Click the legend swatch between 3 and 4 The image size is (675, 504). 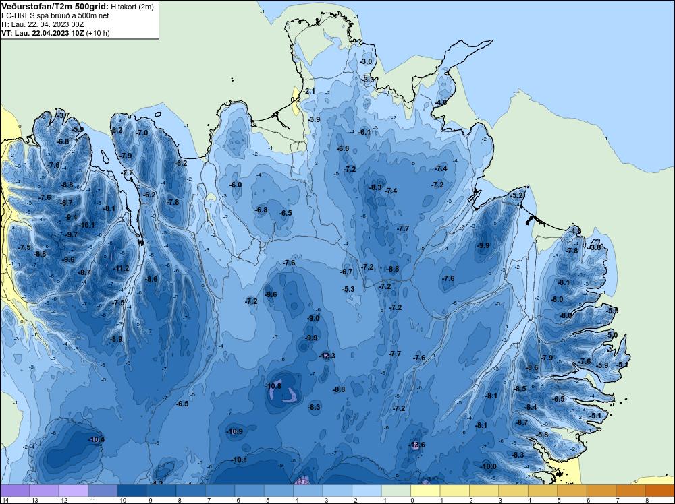pos(513,491)
